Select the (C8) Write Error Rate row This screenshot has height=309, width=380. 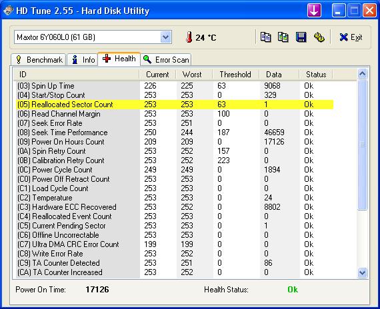coord(175,254)
